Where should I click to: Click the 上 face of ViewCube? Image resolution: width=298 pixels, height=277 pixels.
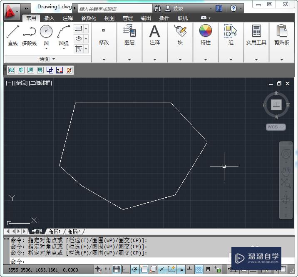276,105
